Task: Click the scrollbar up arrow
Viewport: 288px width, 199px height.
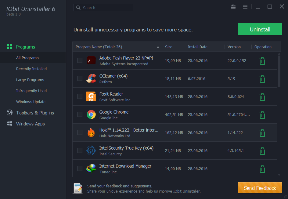Action: [x=279, y=54]
